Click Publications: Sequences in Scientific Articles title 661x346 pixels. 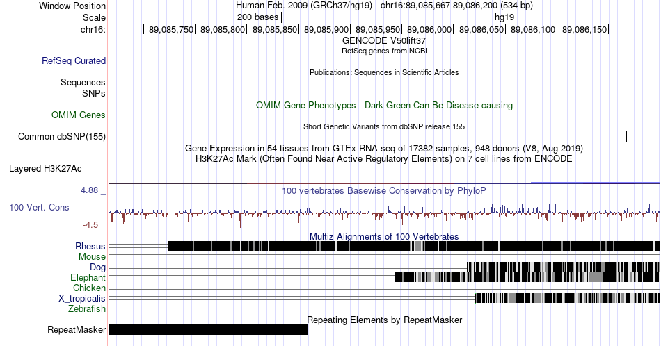point(384,72)
